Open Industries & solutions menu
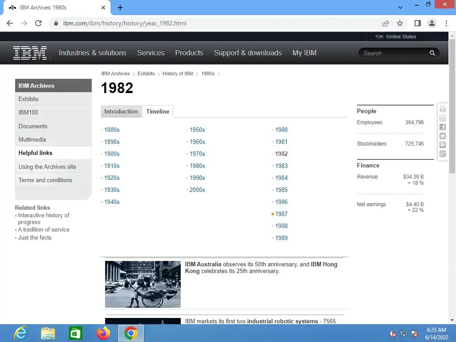The image size is (456, 342). [93, 53]
